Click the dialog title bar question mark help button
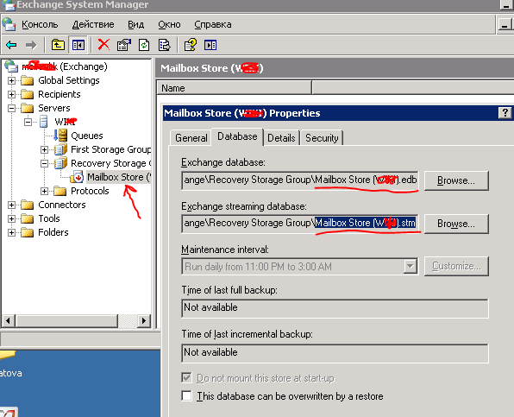The image size is (514, 417). click(505, 113)
